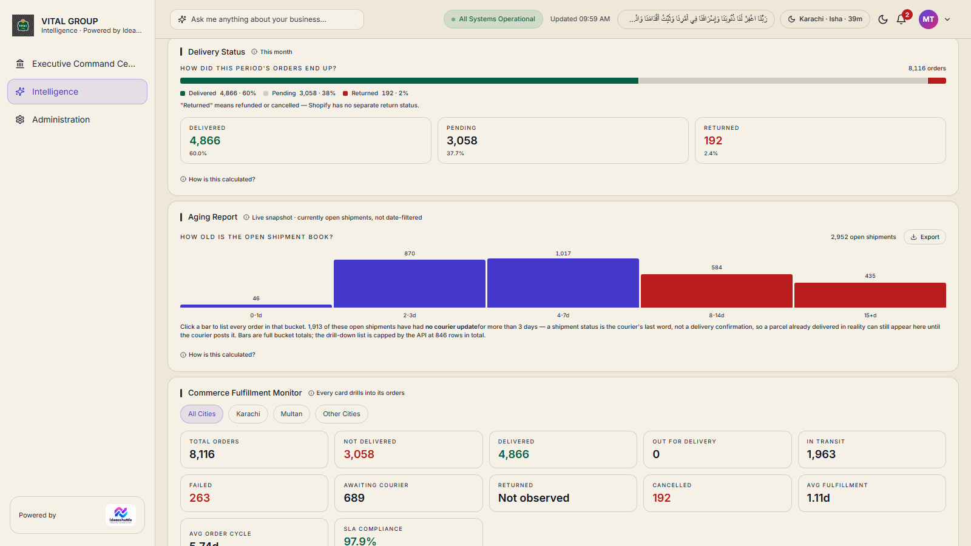The height and width of the screenshot is (546, 971).
Task: Select the Other Cities filter
Action: tap(342, 414)
